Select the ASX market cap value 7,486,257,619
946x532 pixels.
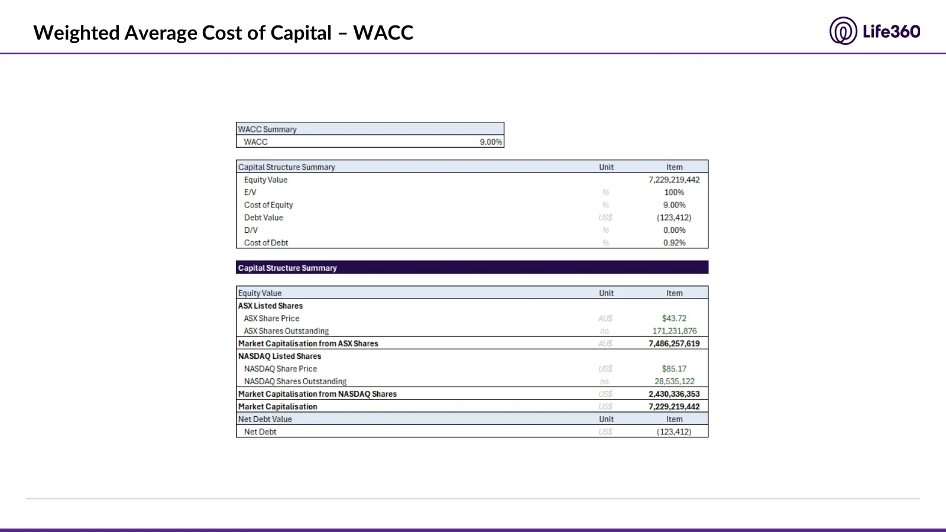pos(674,343)
